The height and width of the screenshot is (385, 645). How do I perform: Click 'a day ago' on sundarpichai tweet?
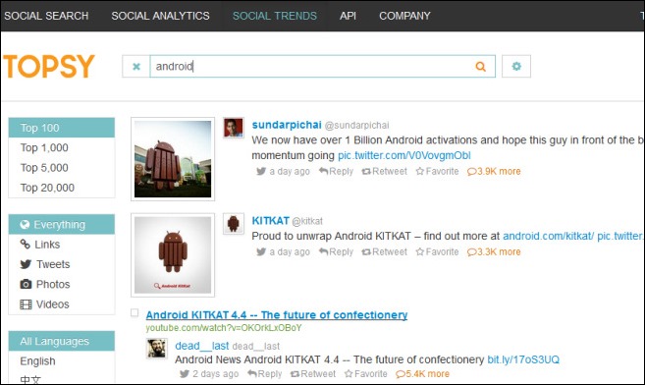290,171
